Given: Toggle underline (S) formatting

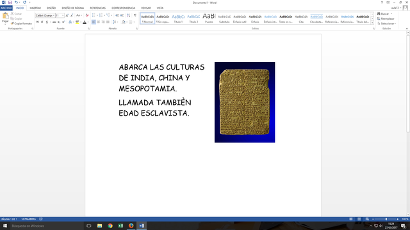Looking at the screenshot, I should tap(47, 22).
